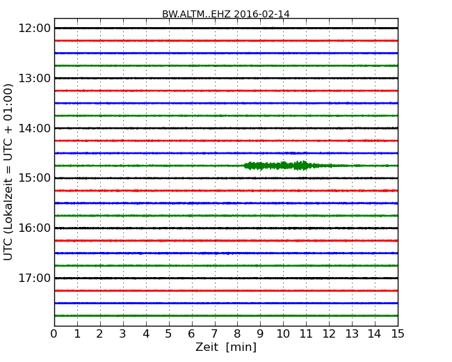Click the x-axis tick label 4
The image size is (452, 362).
146,334
